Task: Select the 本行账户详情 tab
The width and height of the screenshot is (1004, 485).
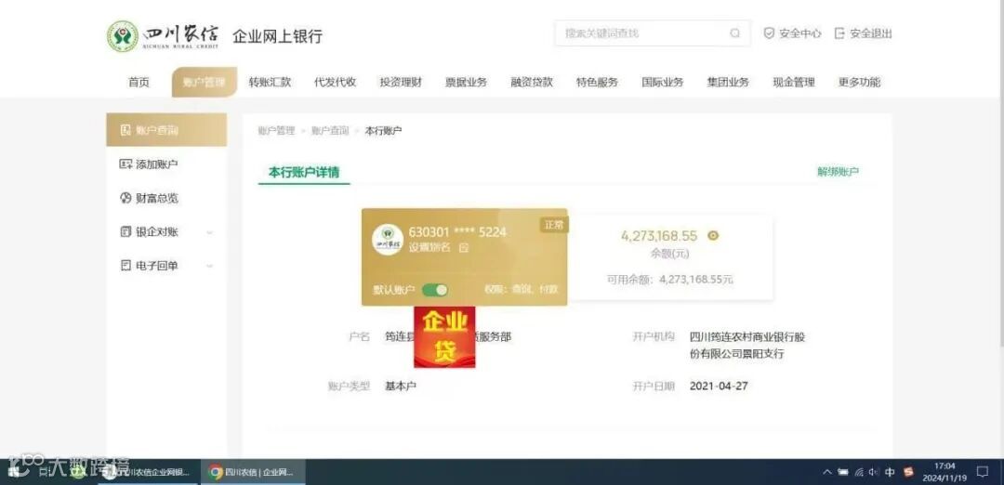Action: click(303, 172)
